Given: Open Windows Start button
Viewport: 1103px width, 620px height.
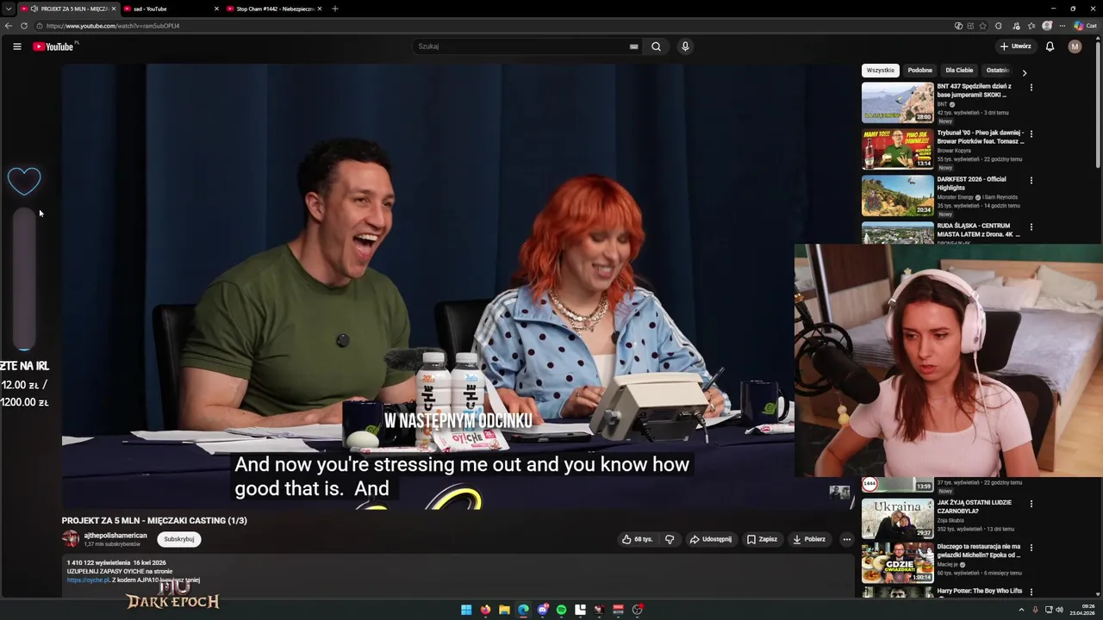Looking at the screenshot, I should (466, 610).
